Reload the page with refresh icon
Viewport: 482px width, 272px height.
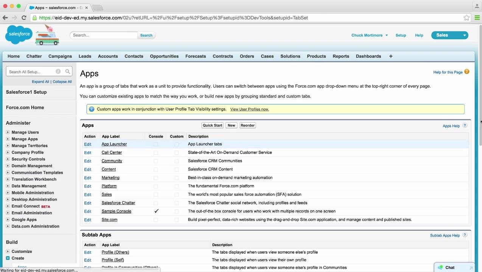tap(24, 18)
